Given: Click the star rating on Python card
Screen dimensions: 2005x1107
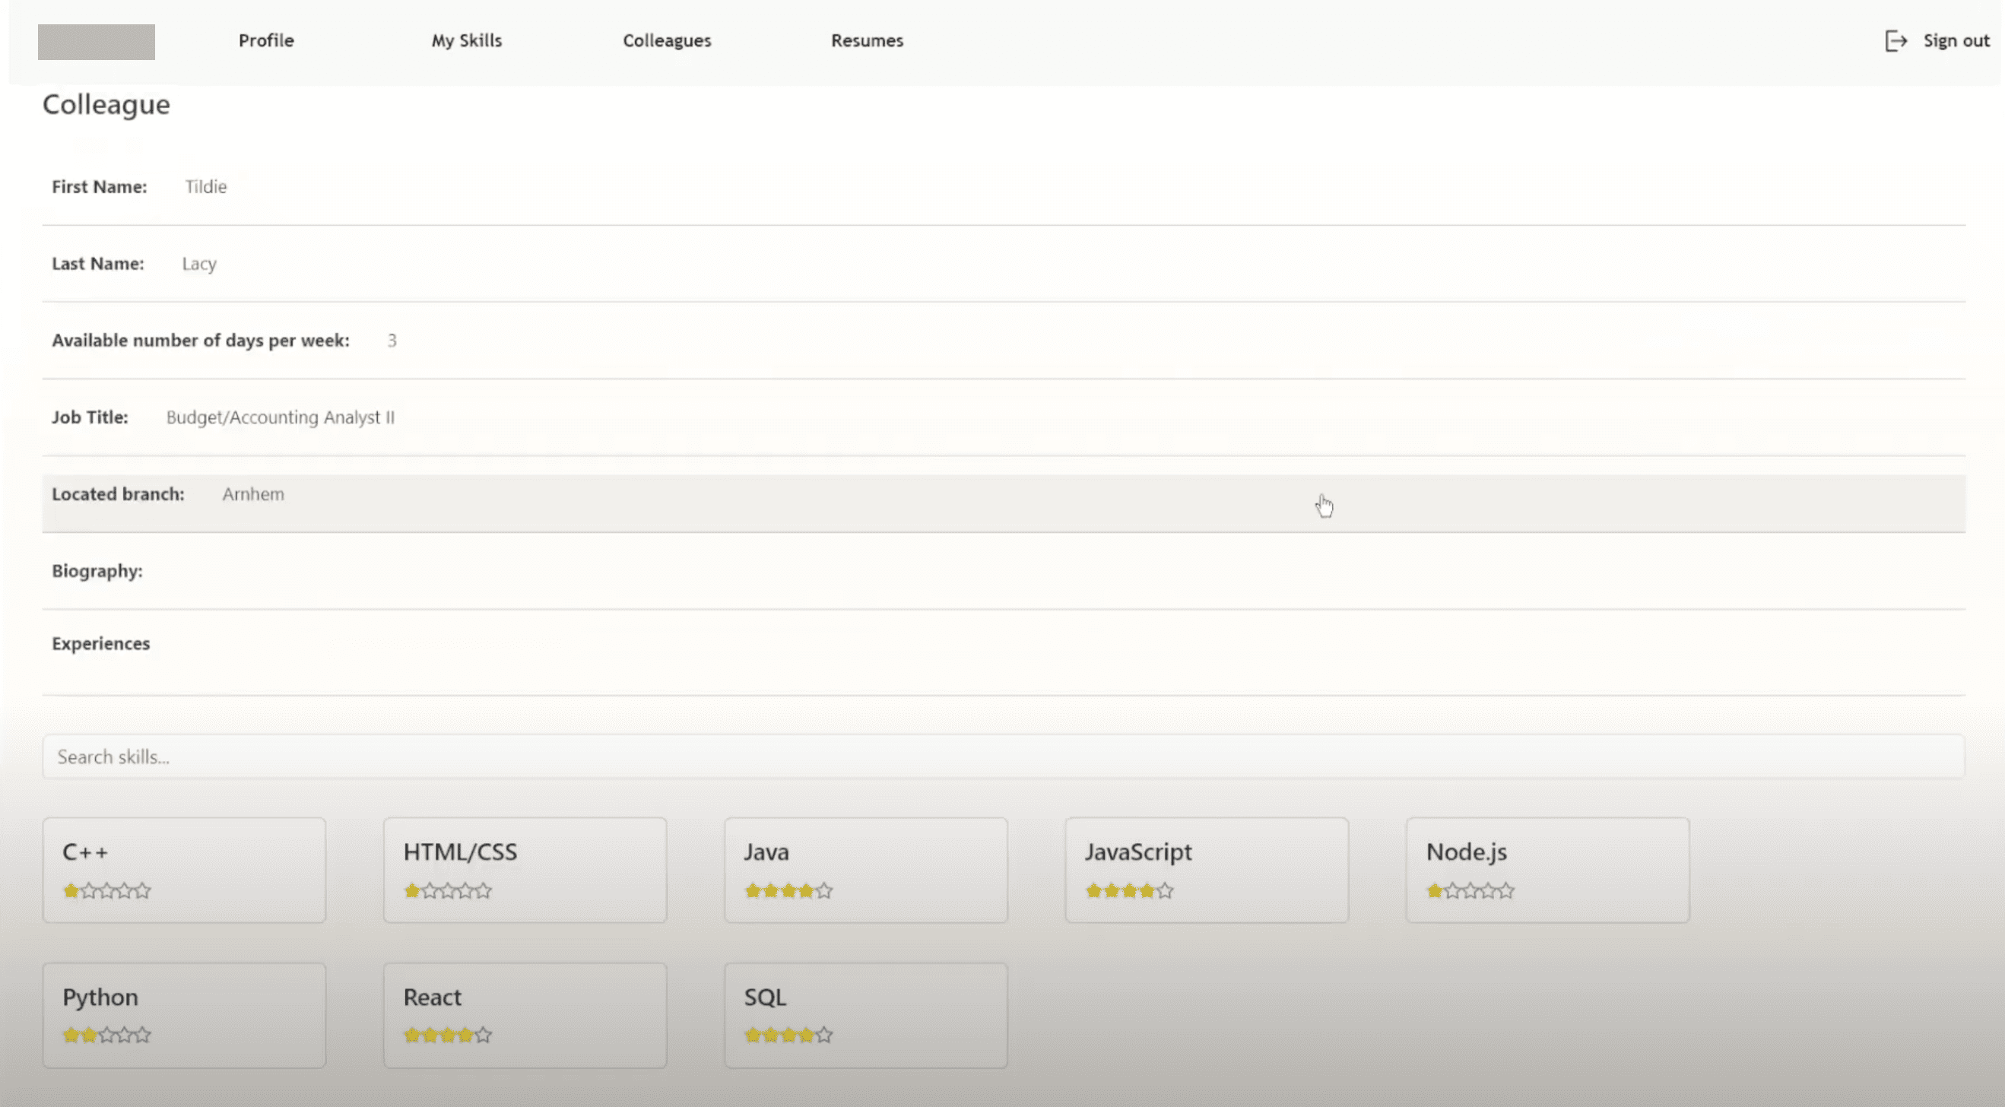Looking at the screenshot, I should pos(106,1036).
